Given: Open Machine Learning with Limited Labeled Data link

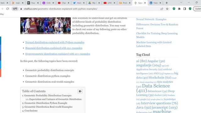Looking at the screenshot, I should [154, 44].
